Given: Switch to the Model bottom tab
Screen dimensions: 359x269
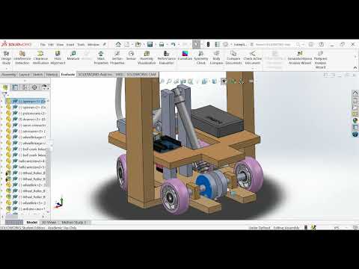Looking at the screenshot, I should 32,222.
